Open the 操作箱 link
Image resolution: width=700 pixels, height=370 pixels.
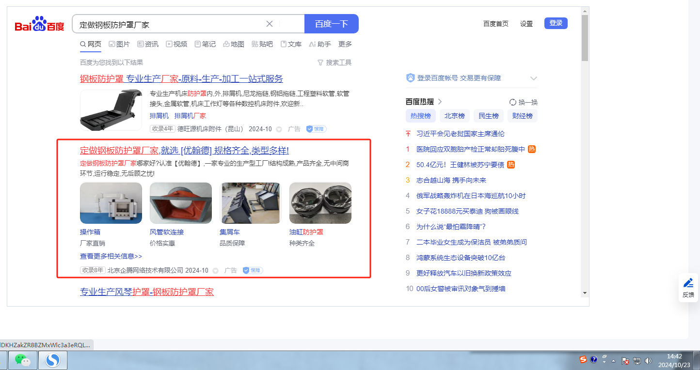click(90, 232)
